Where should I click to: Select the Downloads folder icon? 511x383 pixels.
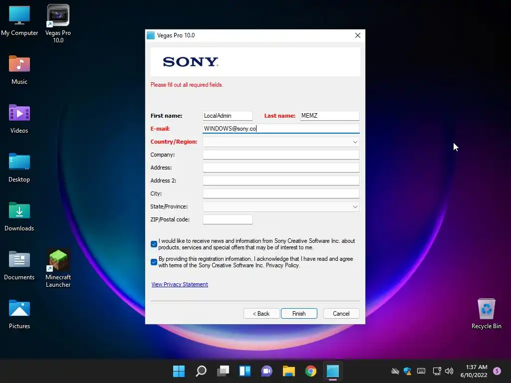coord(19,216)
